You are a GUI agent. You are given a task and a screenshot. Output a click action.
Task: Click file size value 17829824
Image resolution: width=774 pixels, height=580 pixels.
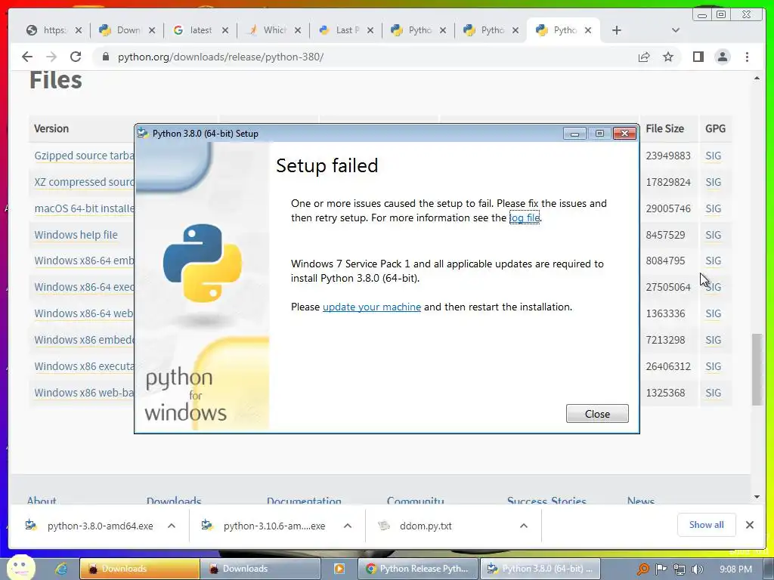point(668,182)
